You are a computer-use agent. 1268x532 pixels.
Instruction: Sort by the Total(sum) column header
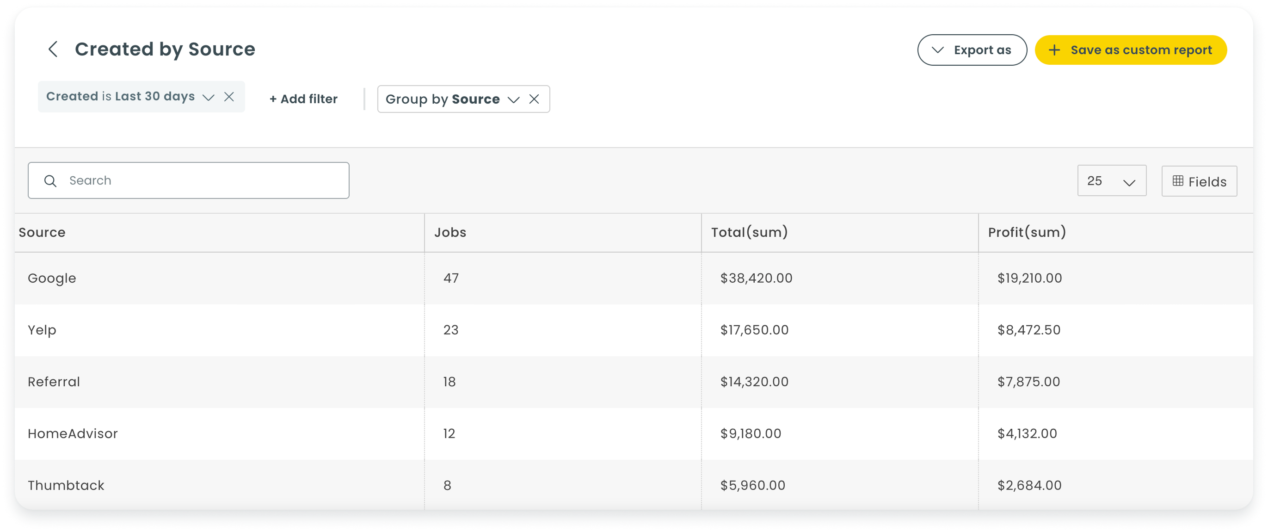pyautogui.click(x=749, y=233)
